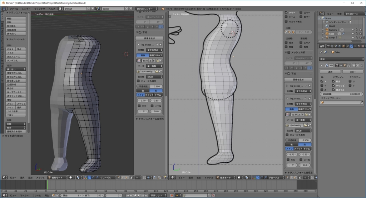Open the ウィンドウ menu
Image resolution: width=366 pixels, height=198 pixels.
click(x=40, y=8)
